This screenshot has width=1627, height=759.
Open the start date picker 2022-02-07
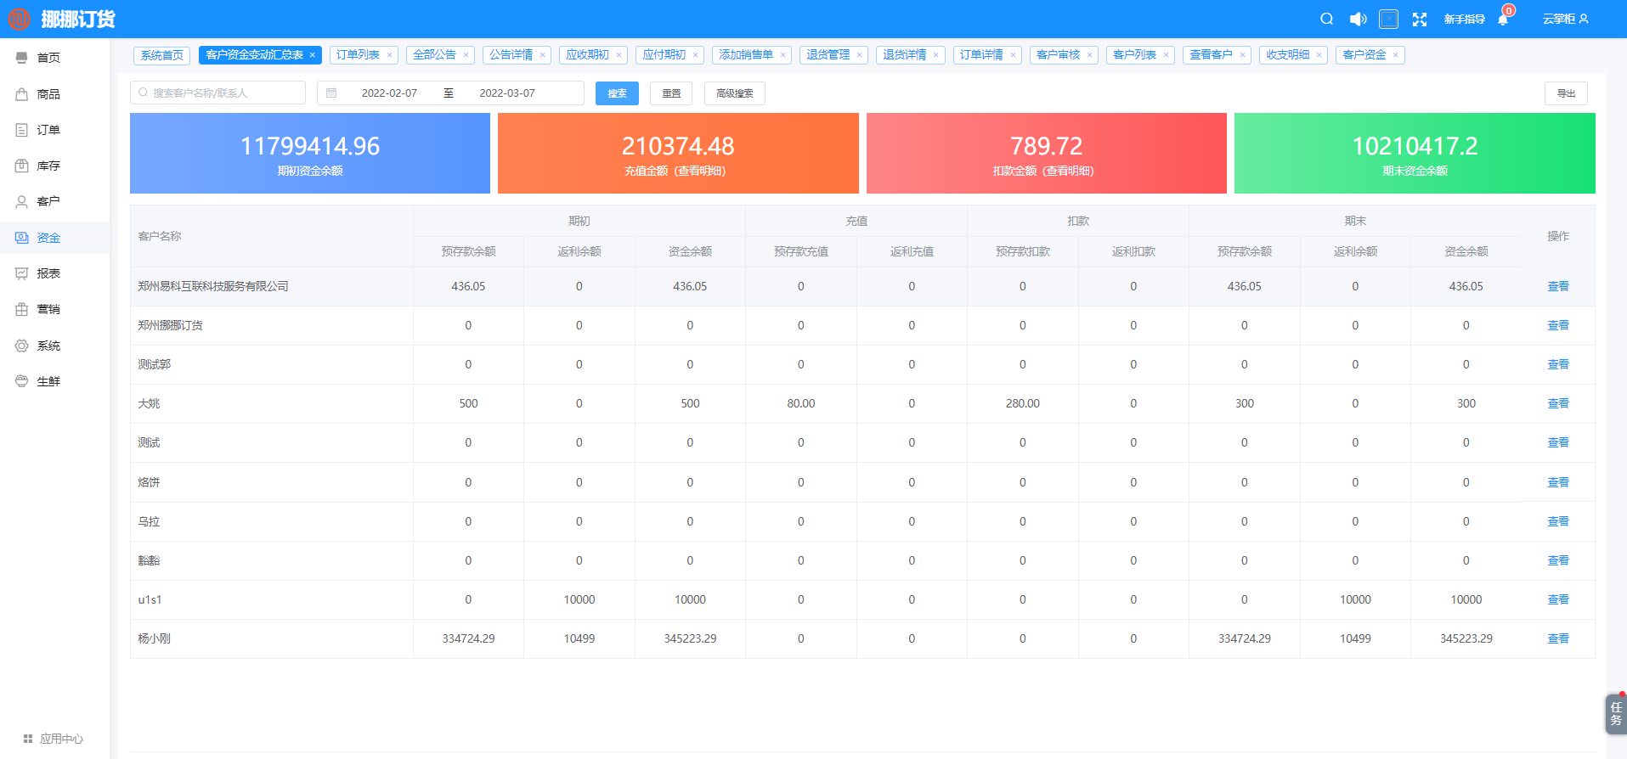coord(389,93)
